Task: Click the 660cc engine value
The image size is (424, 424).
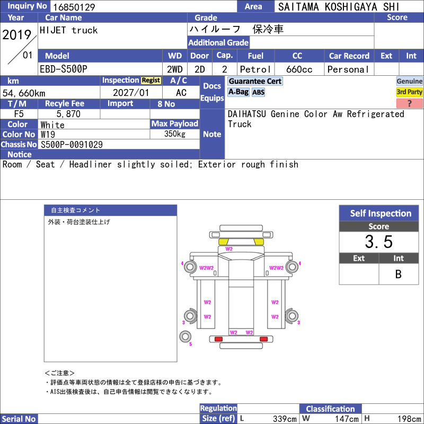Action: pyautogui.click(x=299, y=69)
